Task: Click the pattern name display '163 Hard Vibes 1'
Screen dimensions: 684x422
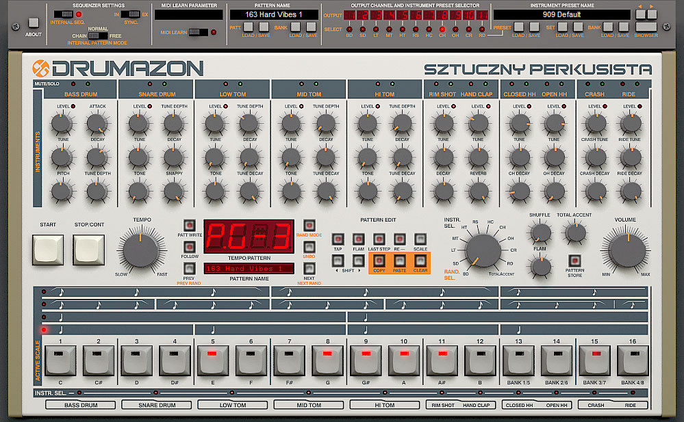Action: (x=273, y=14)
